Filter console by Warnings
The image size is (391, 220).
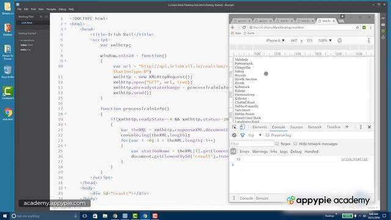pyautogui.click(x=260, y=152)
